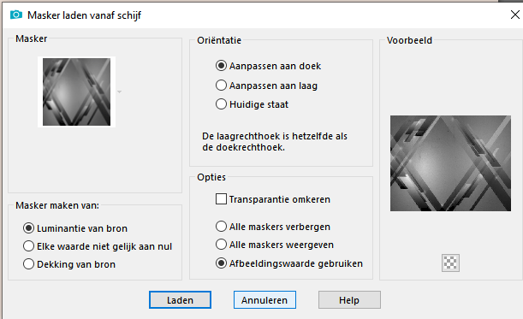523x319 pixels.
Task: Click the PaintShop Pro camera icon in title bar
Action: tap(15, 15)
